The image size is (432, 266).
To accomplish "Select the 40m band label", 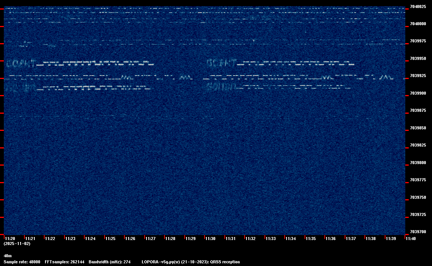I will coord(8,256).
